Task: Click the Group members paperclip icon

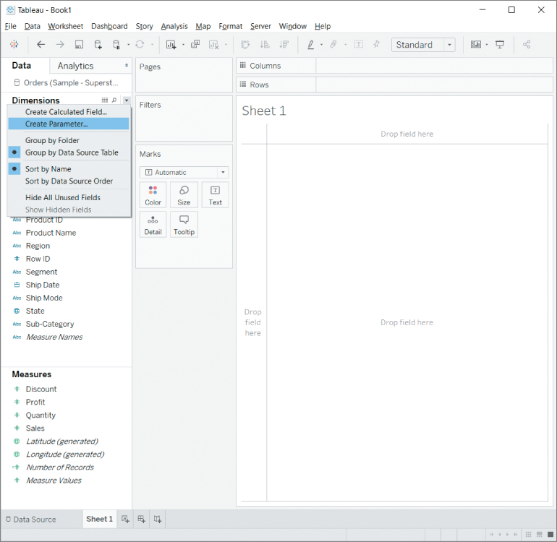Action: coord(333,44)
